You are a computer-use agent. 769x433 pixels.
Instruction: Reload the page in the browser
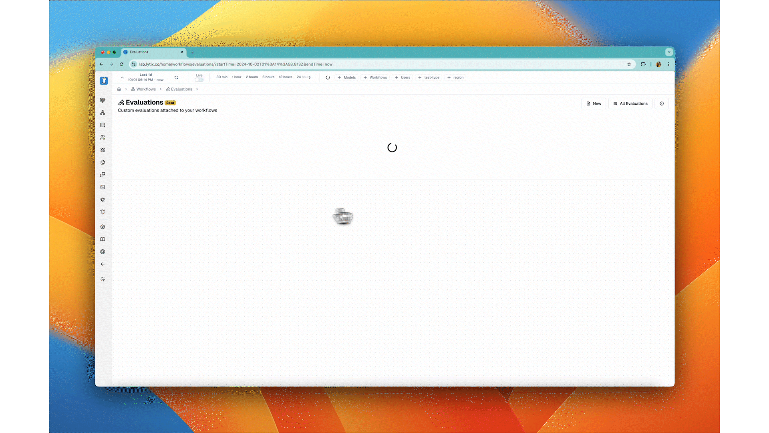tap(121, 64)
